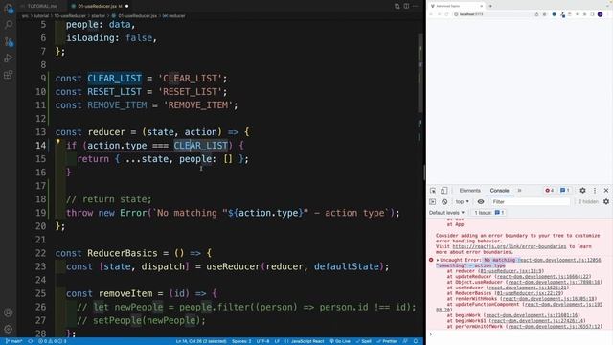Open the reactjs.org error-boundaries link
This screenshot has width=613, height=345.
[x=509, y=247]
